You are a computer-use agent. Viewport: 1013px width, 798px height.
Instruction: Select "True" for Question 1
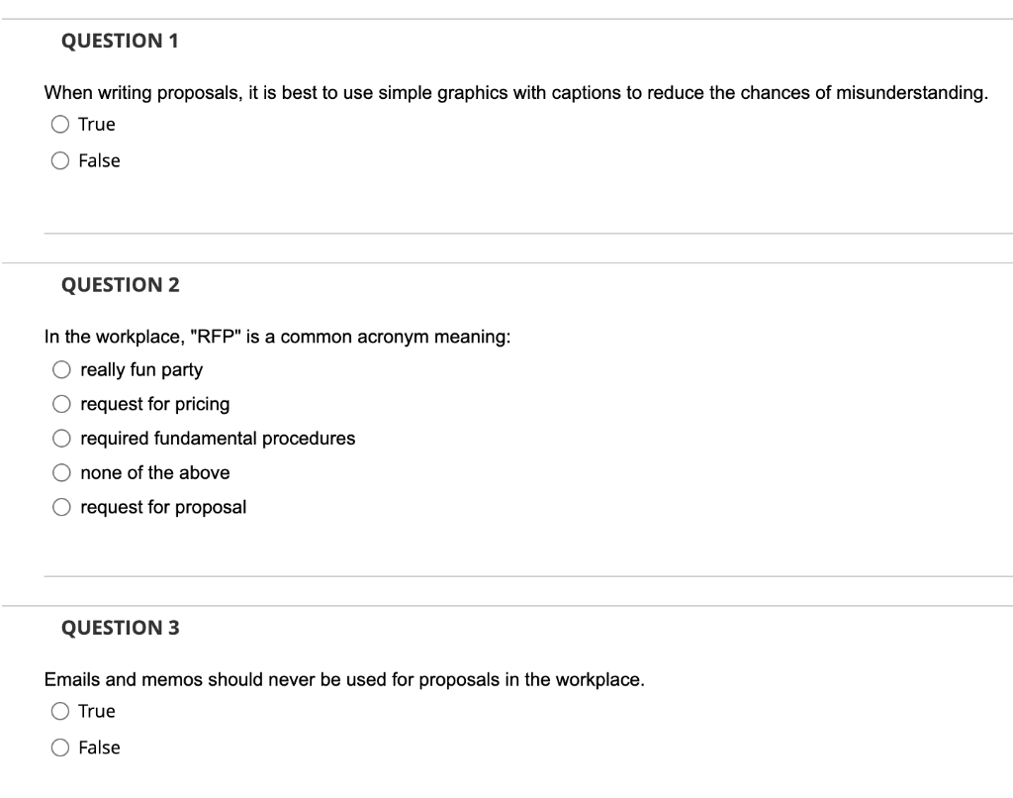60,124
